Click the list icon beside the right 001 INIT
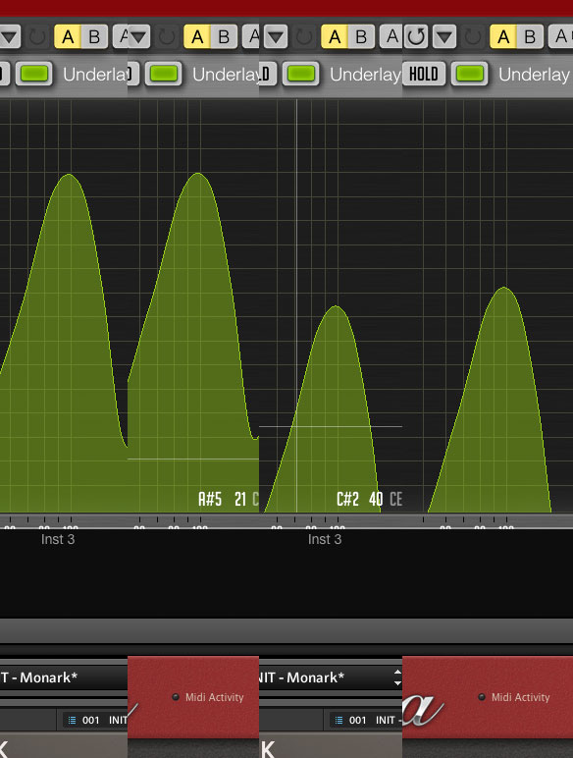Viewport: 573px width, 758px height. pos(339,721)
